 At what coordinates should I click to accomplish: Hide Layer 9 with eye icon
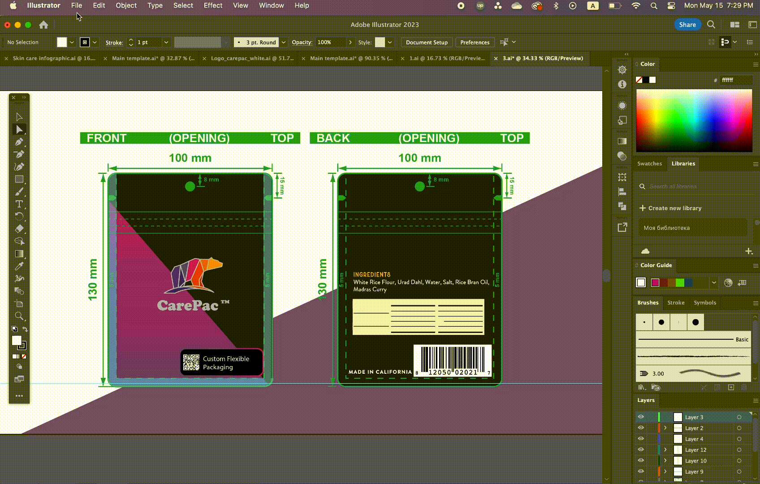tap(641, 471)
